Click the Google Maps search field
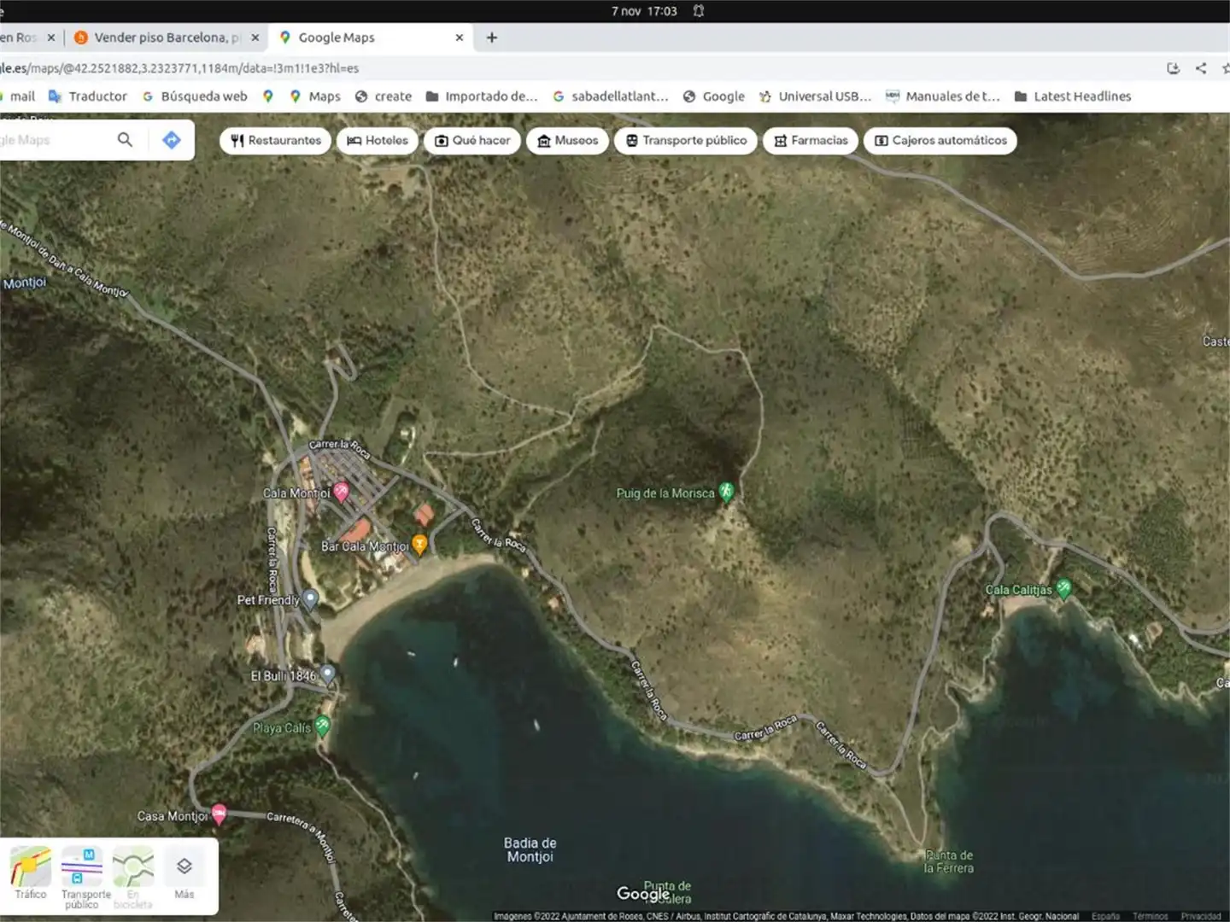Image resolution: width=1230 pixels, height=922 pixels. [51, 139]
